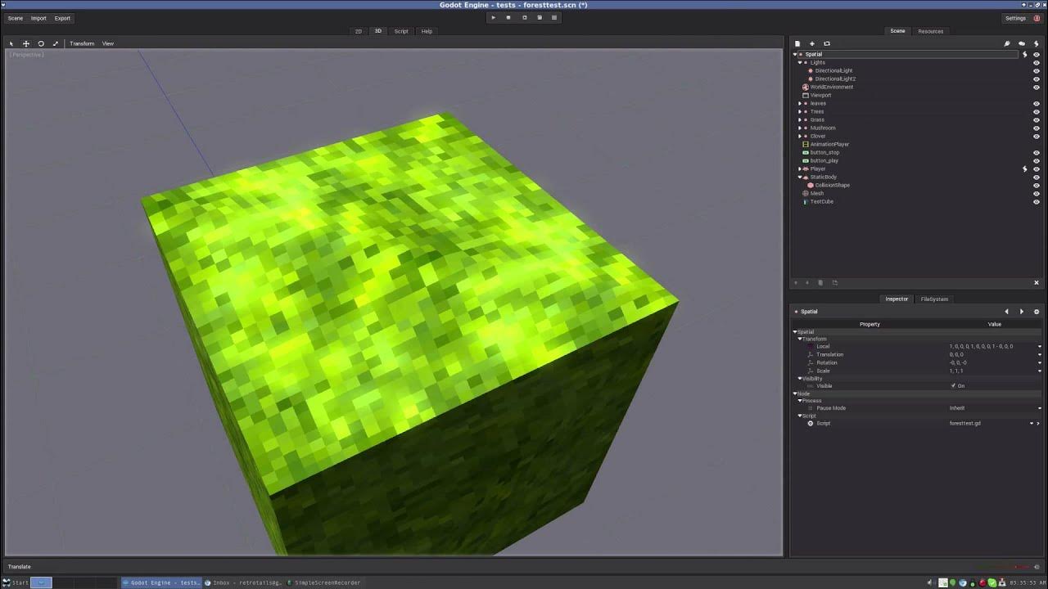Expand the Grass tree node
Image resolution: width=1048 pixels, height=589 pixels.
pyautogui.click(x=800, y=120)
